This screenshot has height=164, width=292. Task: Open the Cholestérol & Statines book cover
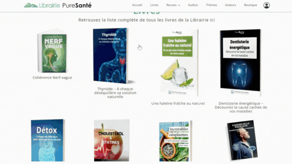111,140
